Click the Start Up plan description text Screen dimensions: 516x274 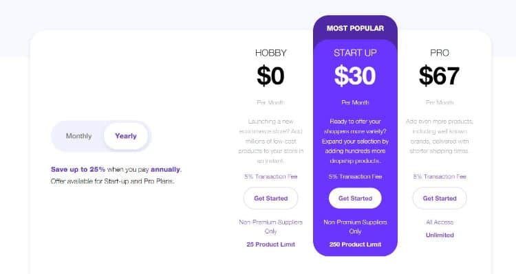coord(355,141)
